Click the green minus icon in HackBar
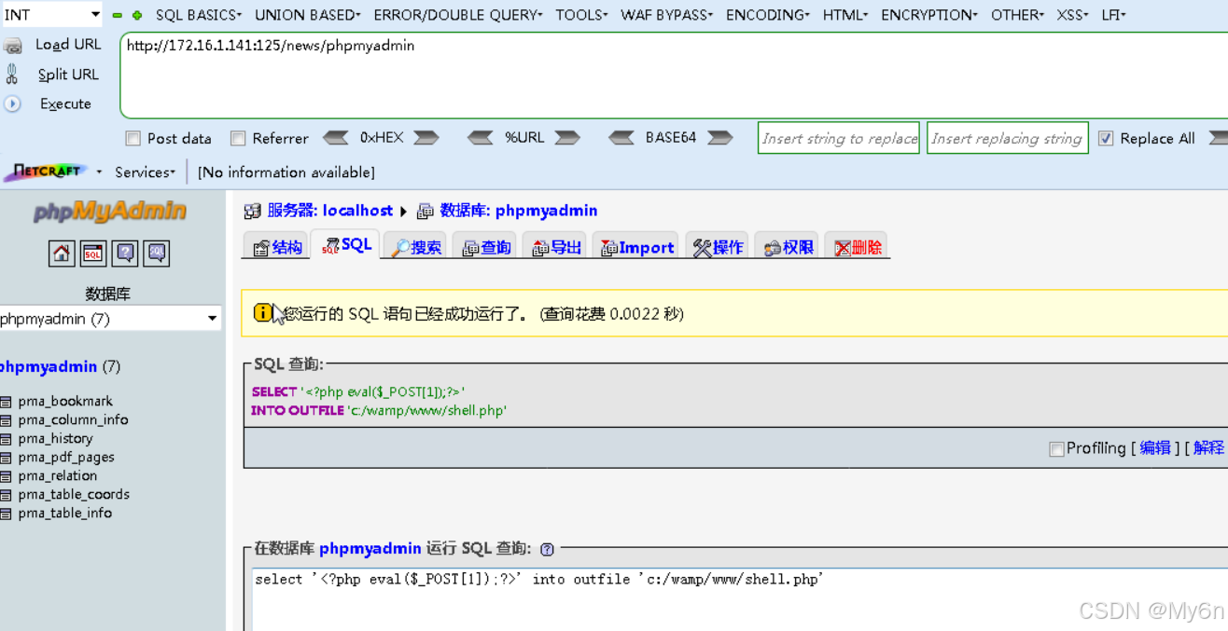This screenshot has width=1228, height=631. [118, 15]
